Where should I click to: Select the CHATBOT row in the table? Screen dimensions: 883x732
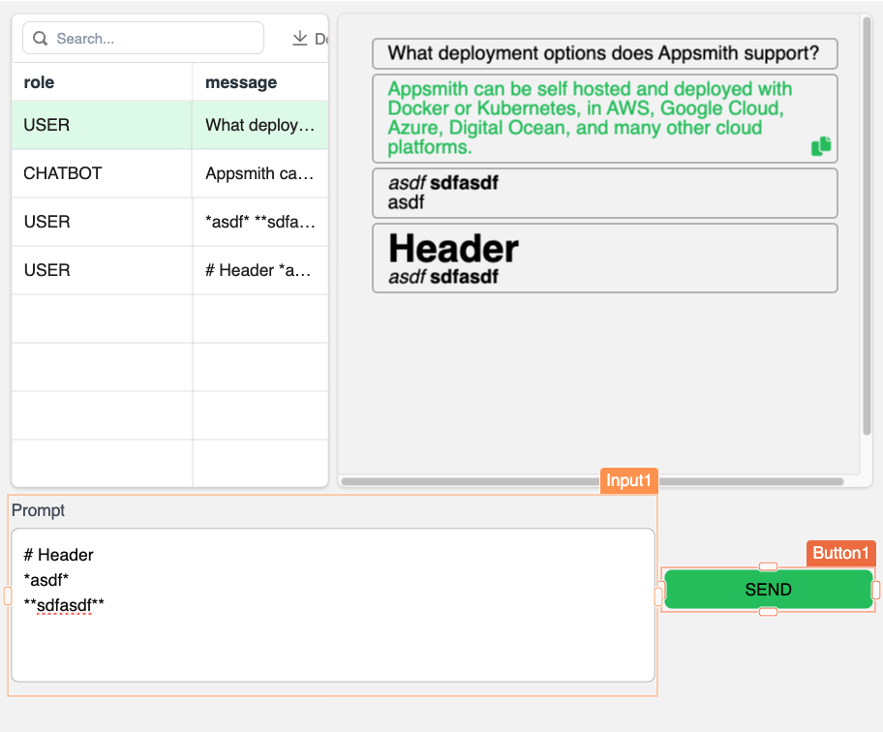coord(97,173)
